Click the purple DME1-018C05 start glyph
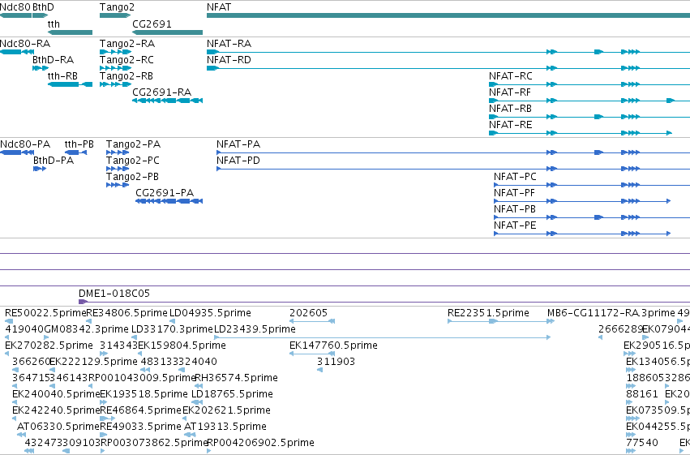690x455 pixels. [x=83, y=302]
